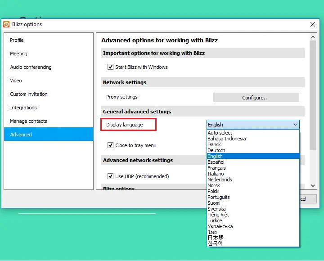
Task: Click the options panel scrollbar thumb
Action: point(313,95)
